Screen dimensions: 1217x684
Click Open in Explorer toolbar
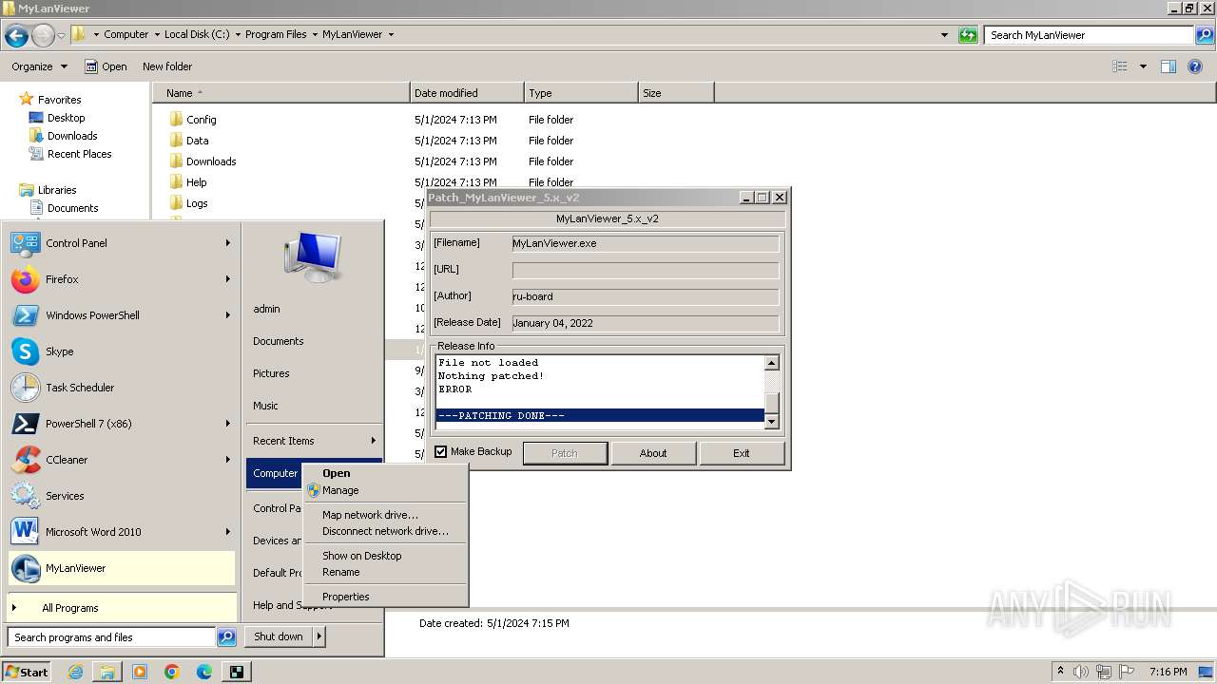(106, 66)
